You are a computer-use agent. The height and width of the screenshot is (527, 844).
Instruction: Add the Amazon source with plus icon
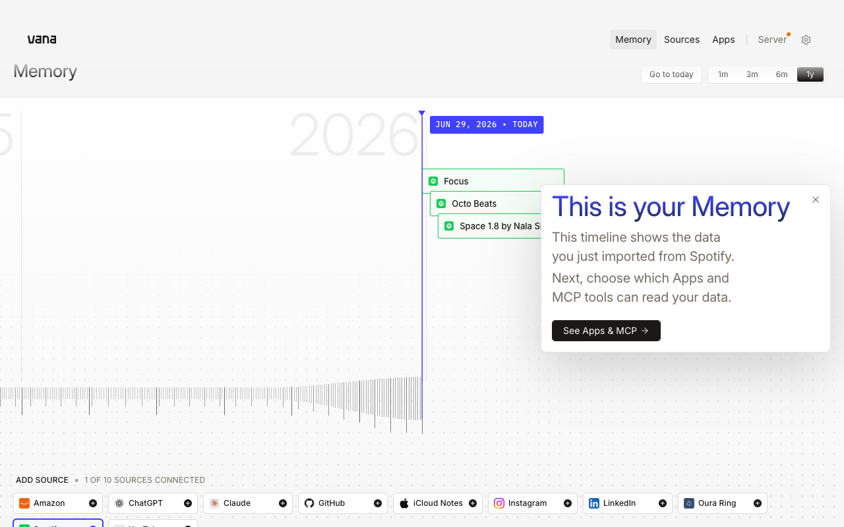93,503
